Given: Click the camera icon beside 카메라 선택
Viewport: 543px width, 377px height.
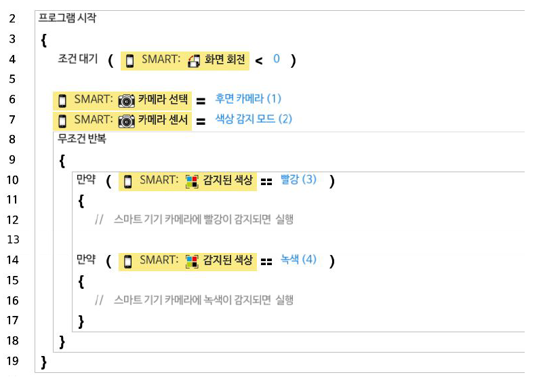Looking at the screenshot, I should click(127, 101).
